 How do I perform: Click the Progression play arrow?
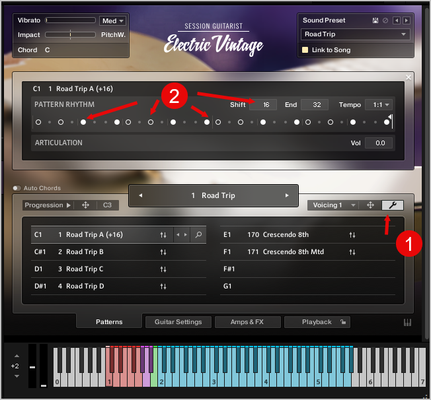point(69,205)
